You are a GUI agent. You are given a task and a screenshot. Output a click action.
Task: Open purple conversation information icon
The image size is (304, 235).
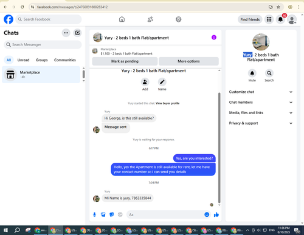pos(214,38)
